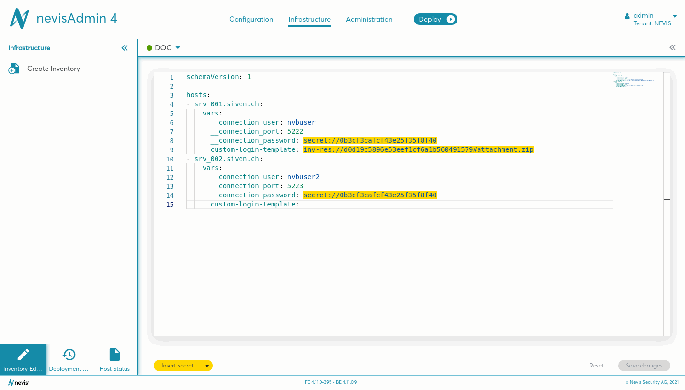Click the admin user profile icon
This screenshot has height=390, width=685.
point(627,16)
